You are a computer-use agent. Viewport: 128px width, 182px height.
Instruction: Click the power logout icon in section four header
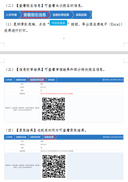tap(120, 137)
